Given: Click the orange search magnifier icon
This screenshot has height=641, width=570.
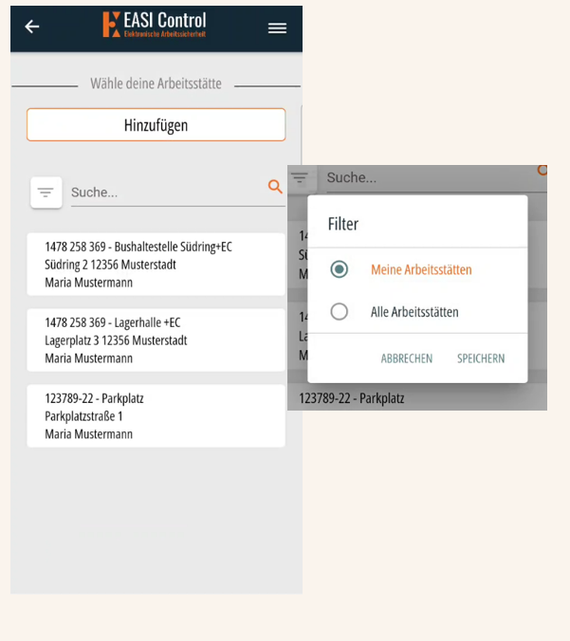Looking at the screenshot, I should [275, 187].
